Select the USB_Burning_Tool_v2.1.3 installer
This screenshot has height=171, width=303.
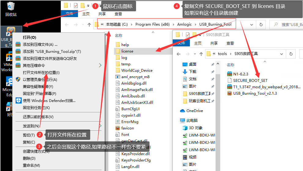pyautogui.click(x=252, y=93)
